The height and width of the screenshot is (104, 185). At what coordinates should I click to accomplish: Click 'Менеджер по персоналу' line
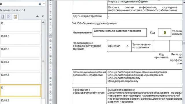coord(123,81)
